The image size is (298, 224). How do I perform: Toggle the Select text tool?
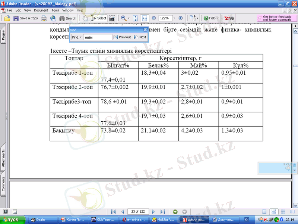point(99,18)
